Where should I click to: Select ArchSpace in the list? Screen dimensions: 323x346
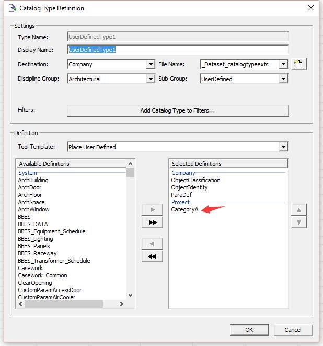pyautogui.click(x=31, y=202)
